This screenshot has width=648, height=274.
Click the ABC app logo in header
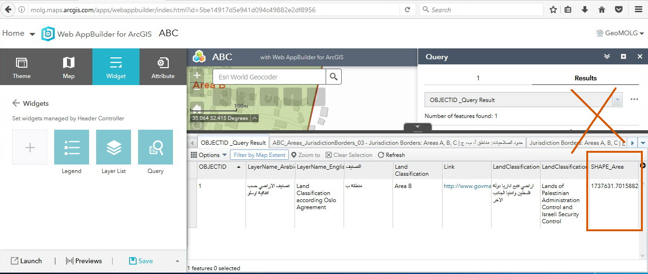coord(200,56)
